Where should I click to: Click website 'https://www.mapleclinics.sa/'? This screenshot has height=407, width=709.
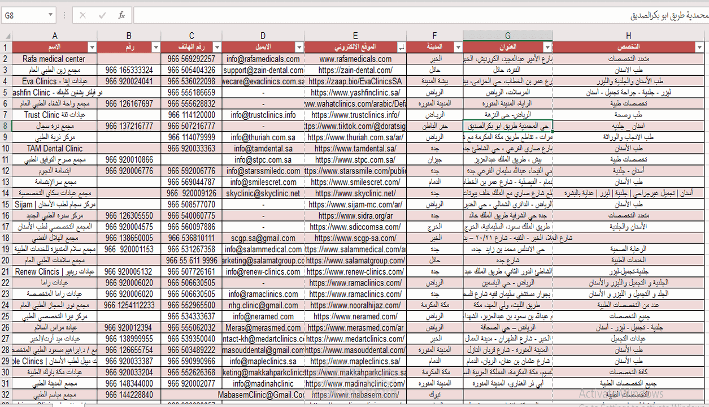pos(355,361)
